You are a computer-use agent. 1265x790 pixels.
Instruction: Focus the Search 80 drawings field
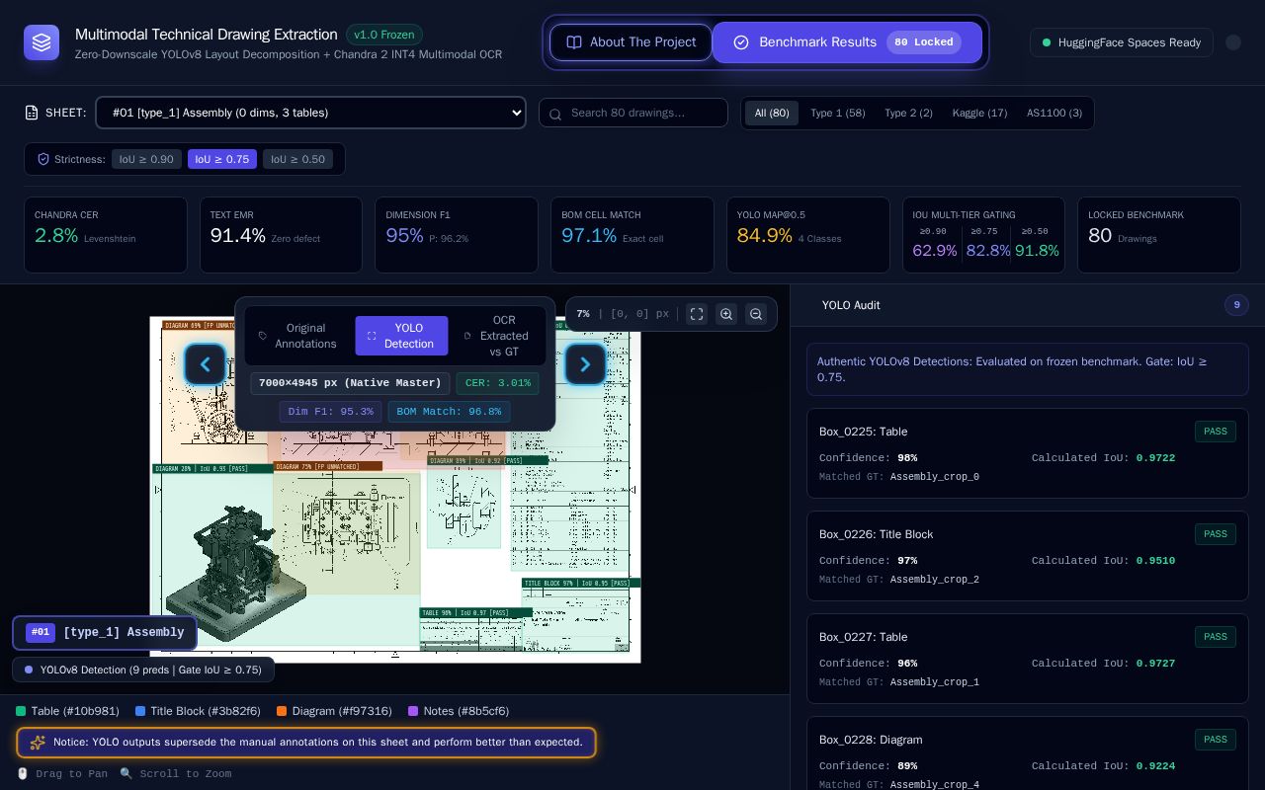[x=633, y=113]
